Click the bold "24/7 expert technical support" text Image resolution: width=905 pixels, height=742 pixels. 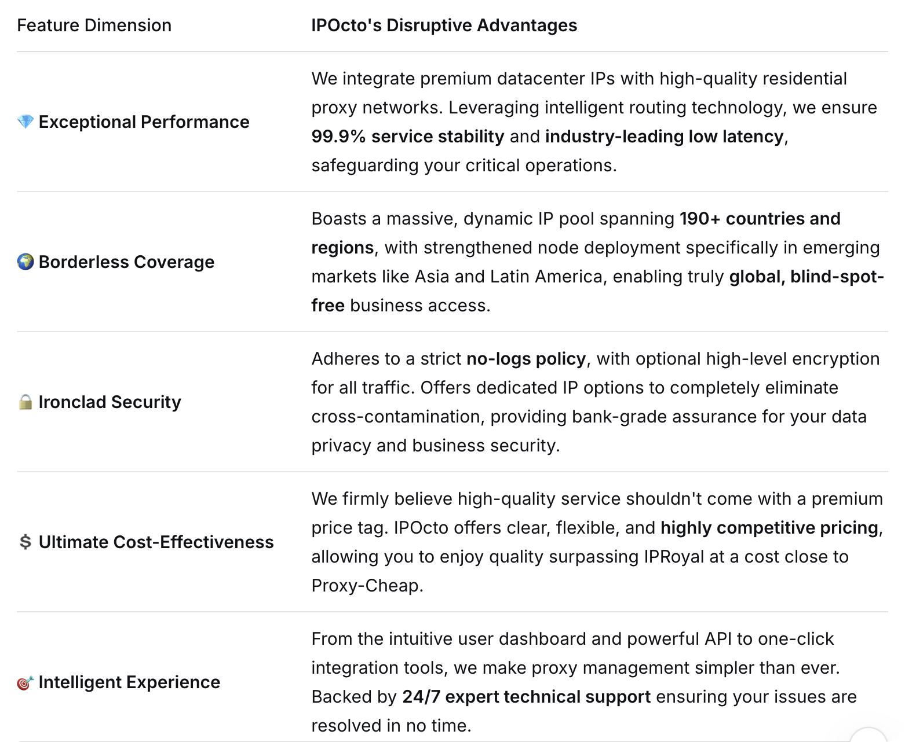tap(526, 697)
